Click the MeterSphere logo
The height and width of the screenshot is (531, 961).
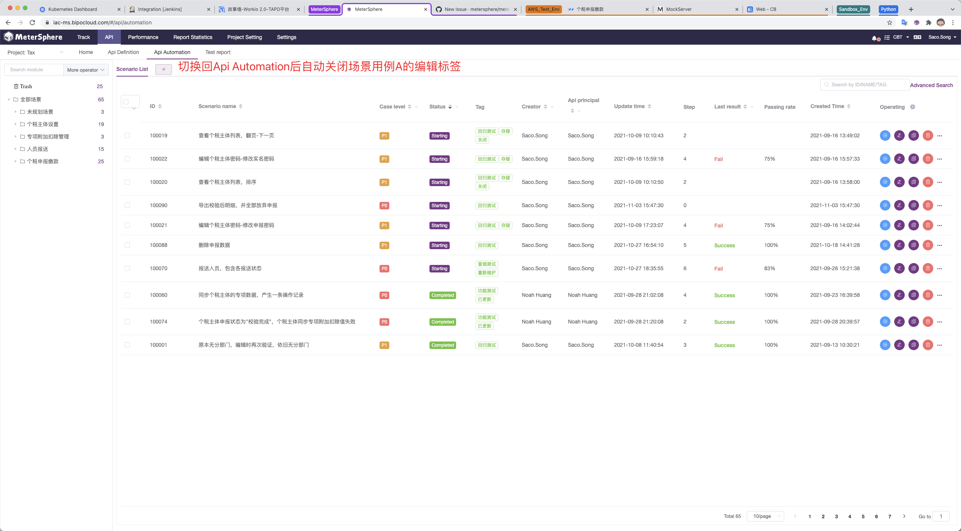click(33, 37)
